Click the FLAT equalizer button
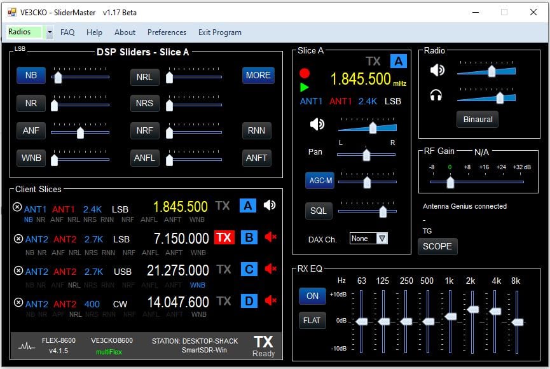Viewport: 550px width, 369px height. pyautogui.click(x=312, y=320)
